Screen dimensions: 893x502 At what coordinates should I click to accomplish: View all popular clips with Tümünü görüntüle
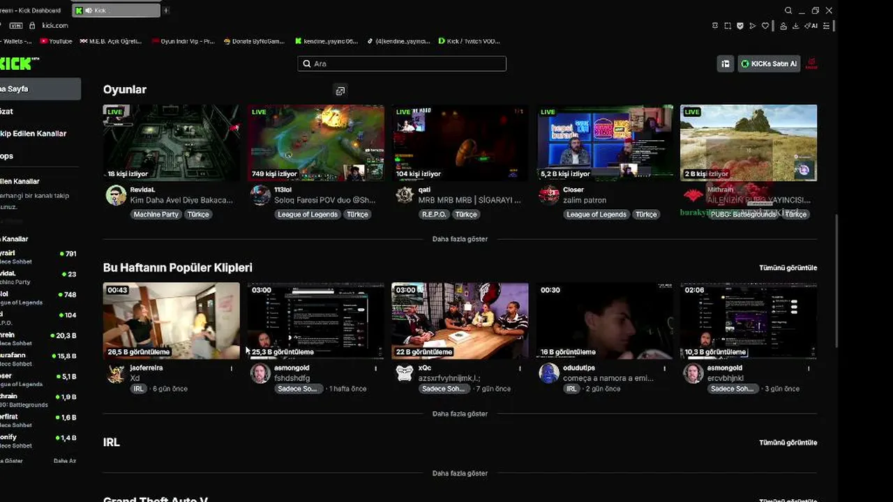[788, 268]
